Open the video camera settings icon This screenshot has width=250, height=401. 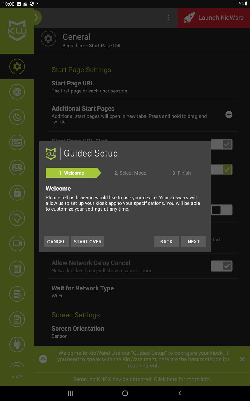tap(17, 243)
